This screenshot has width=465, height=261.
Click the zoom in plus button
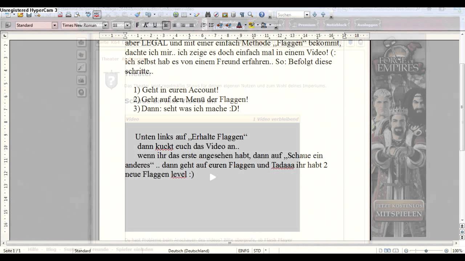pyautogui.click(x=446, y=251)
